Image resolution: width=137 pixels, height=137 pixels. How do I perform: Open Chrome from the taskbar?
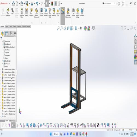click(x=83, y=134)
